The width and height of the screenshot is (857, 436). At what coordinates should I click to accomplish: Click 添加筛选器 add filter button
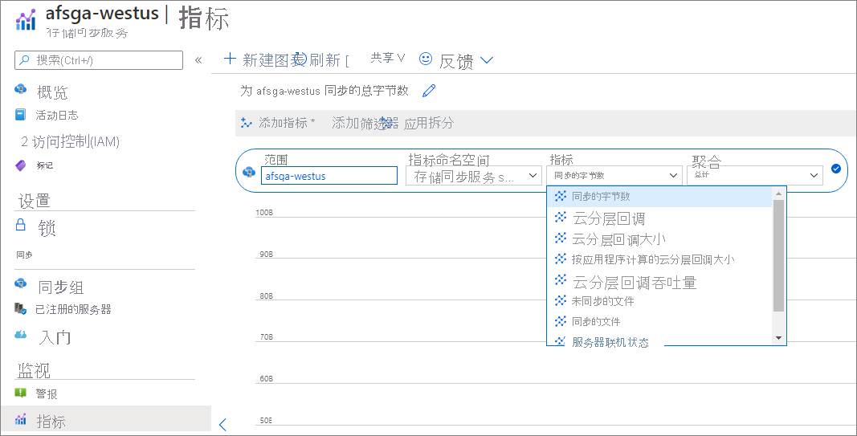(x=365, y=123)
